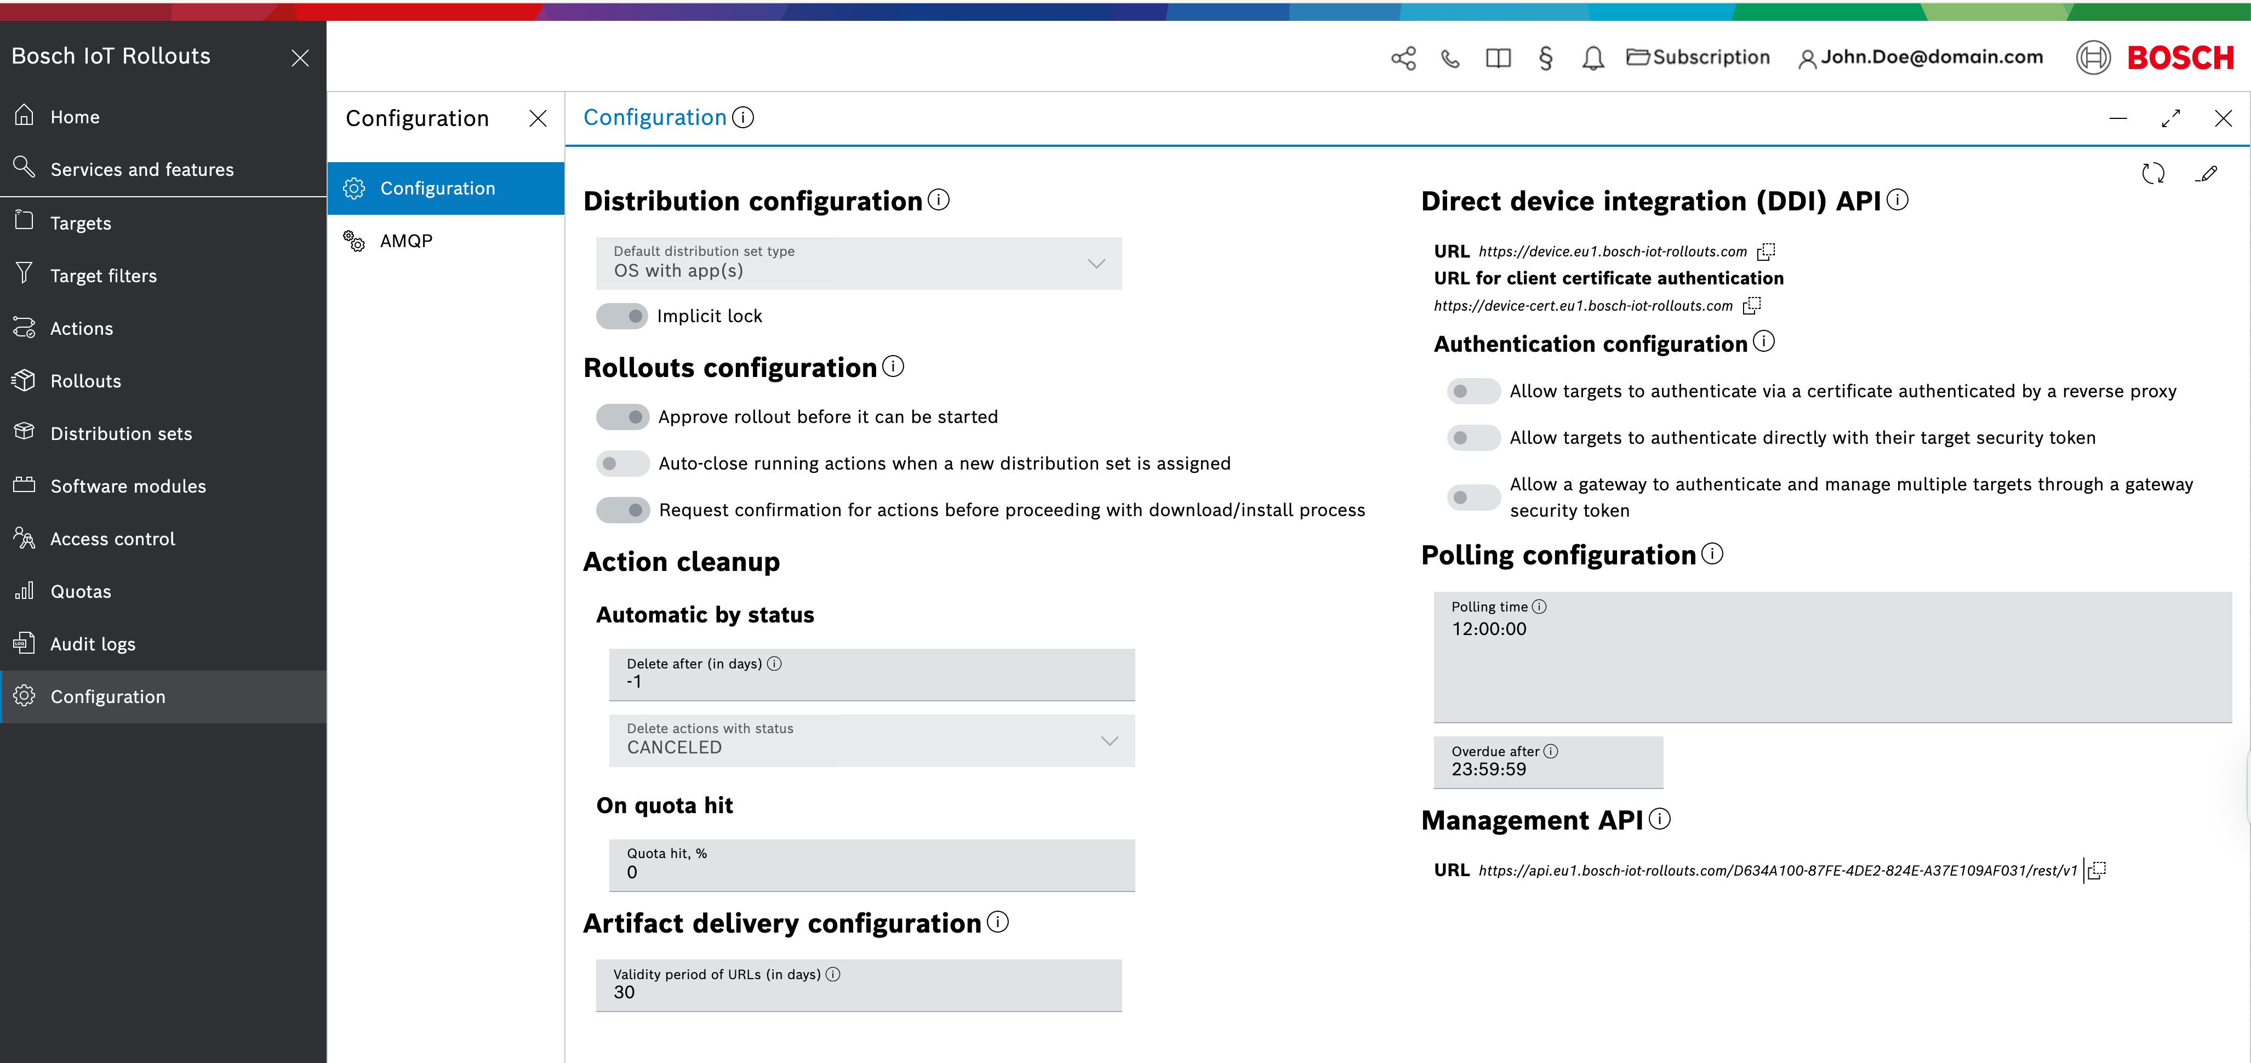Open Default distribution set type dropdown
The height and width of the screenshot is (1063, 2251).
pyautogui.click(x=858, y=263)
